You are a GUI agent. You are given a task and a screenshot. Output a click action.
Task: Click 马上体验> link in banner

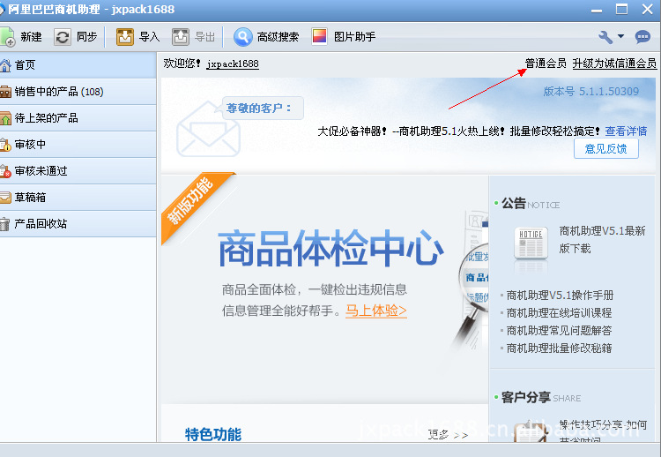pos(376,311)
